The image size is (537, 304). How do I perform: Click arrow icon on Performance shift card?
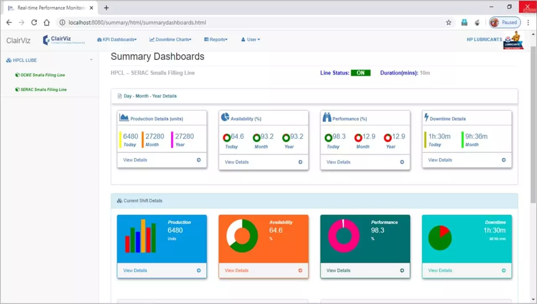click(402, 270)
